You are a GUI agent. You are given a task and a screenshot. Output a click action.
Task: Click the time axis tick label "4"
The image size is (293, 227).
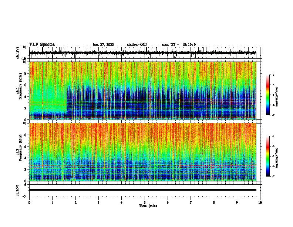tap(122, 203)
